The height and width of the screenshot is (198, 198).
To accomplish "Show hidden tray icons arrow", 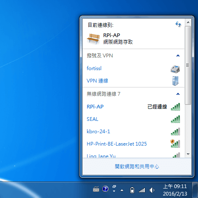I will tap(122, 190).
